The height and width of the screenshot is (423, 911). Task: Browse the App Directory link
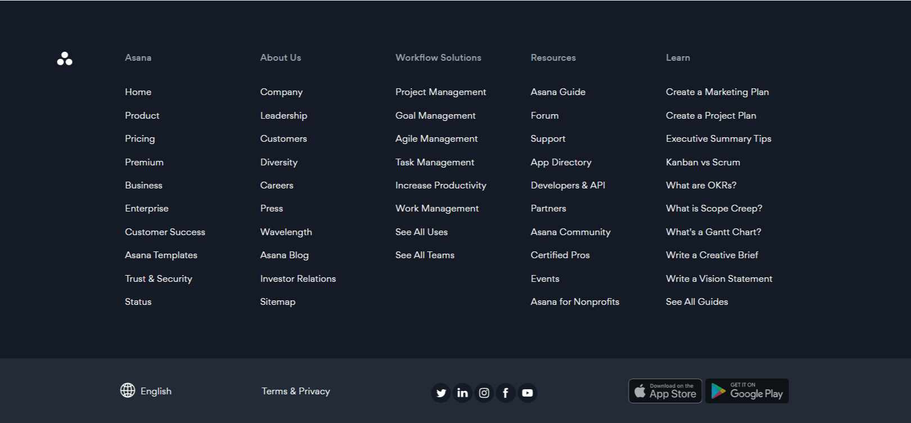click(561, 162)
